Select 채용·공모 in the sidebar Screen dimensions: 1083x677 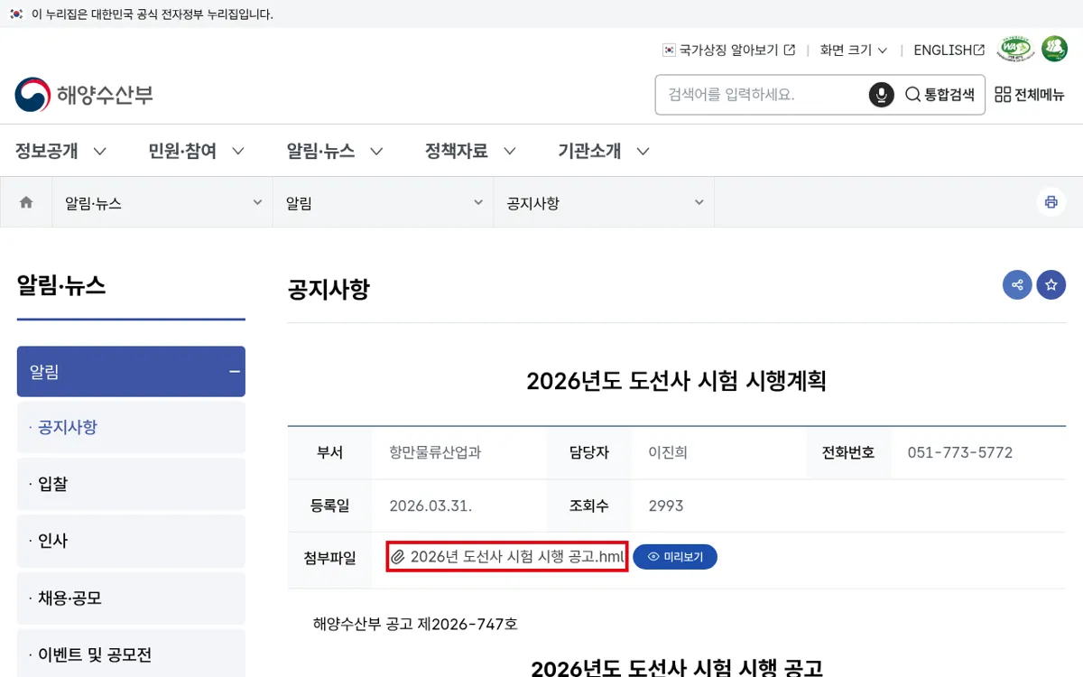pos(131,598)
